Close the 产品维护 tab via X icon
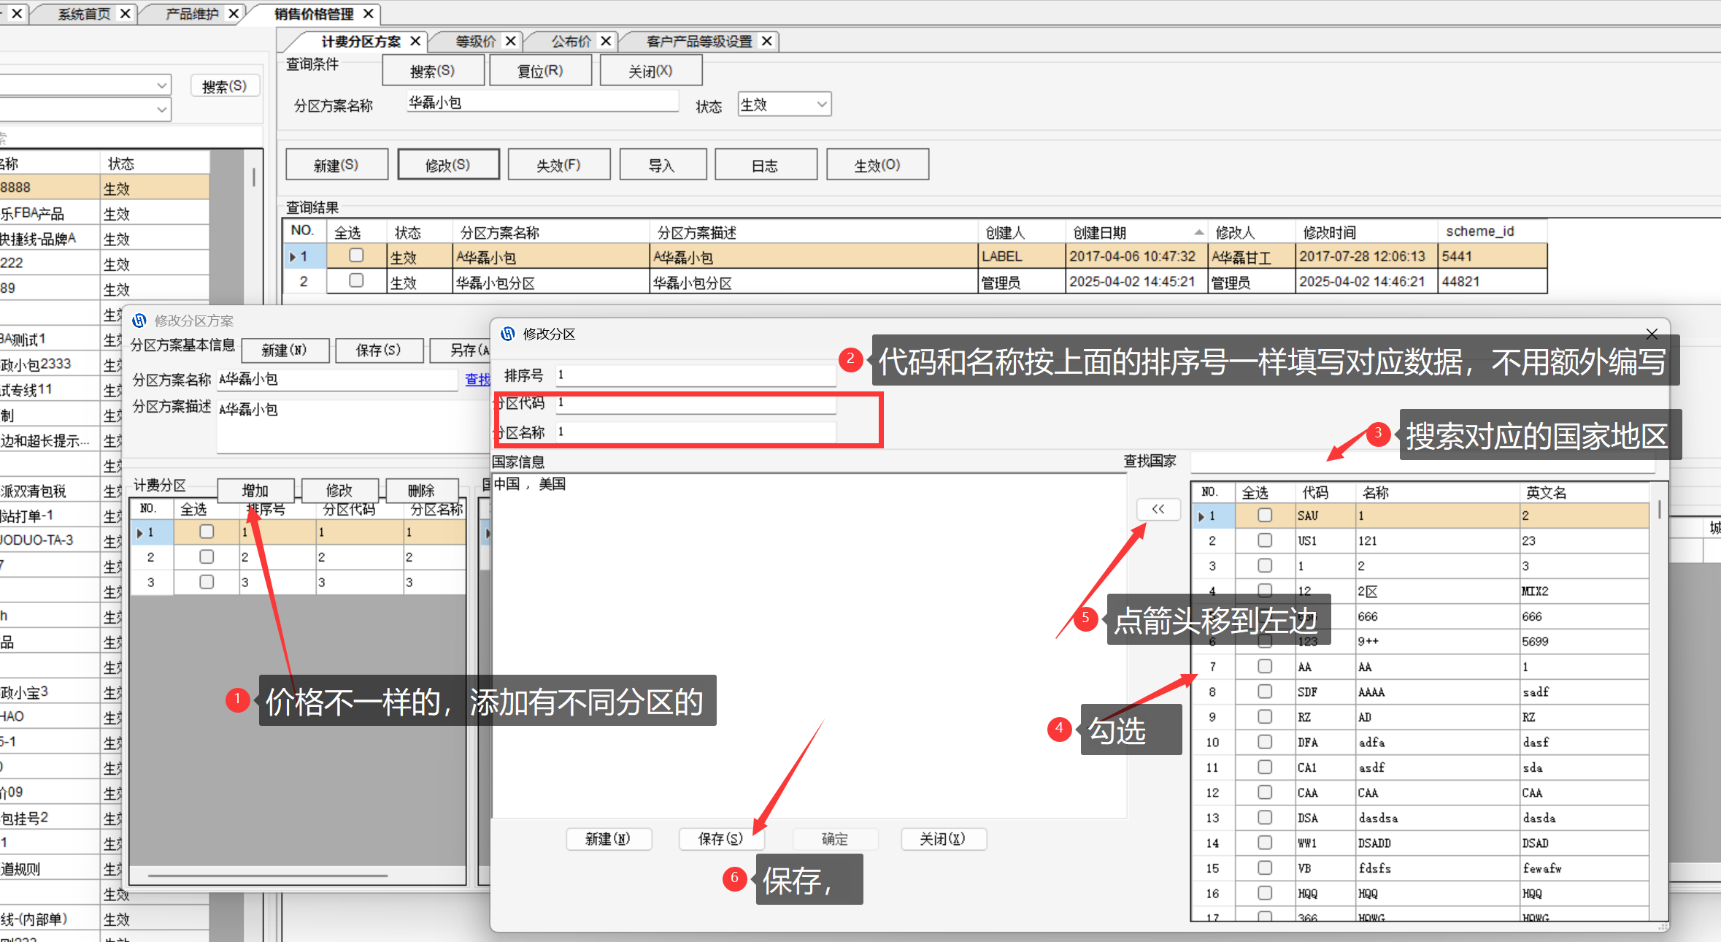 (234, 13)
